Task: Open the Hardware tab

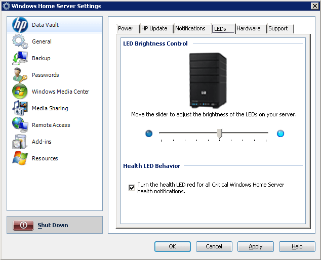Action: [x=251, y=29]
